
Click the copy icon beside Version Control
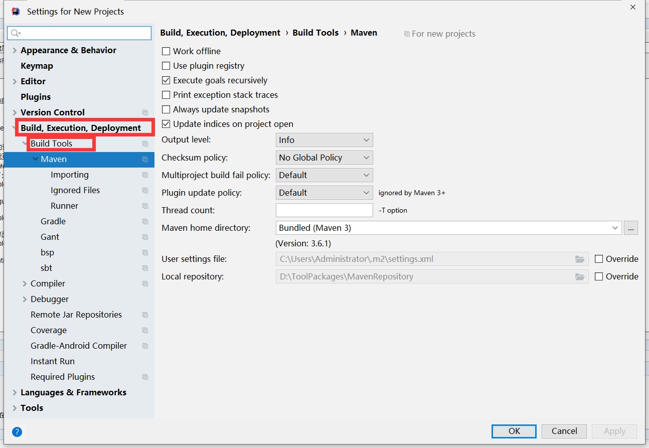point(145,112)
